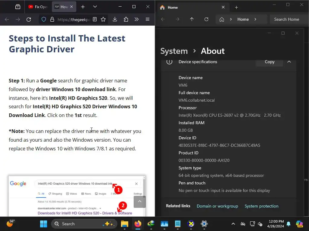Open the network tray icon
309x231 pixels.
[253, 224]
